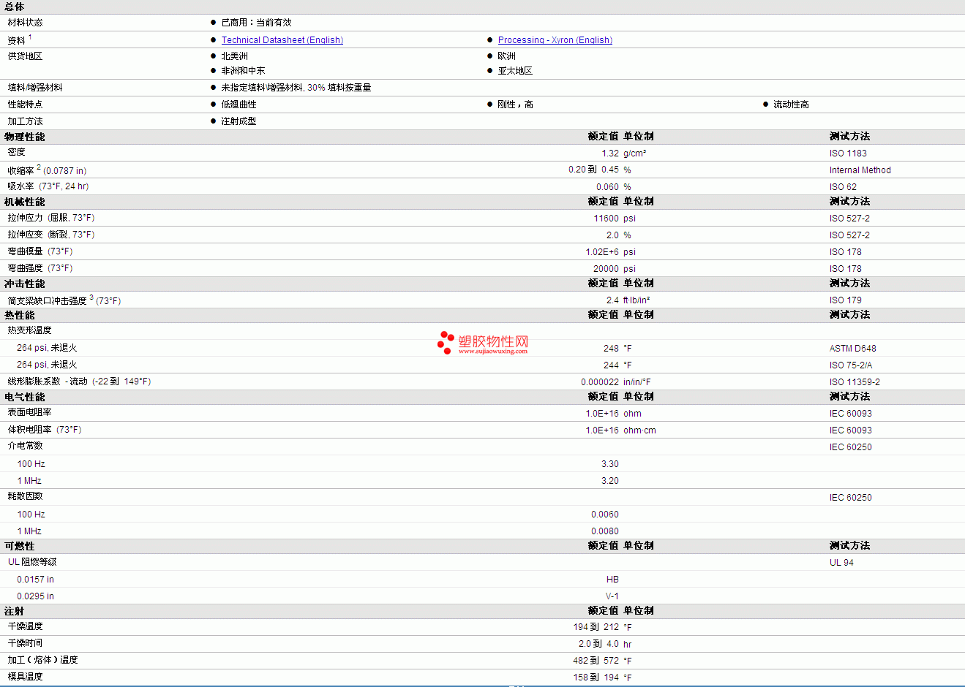This screenshot has width=965, height=687.
Task: Click the 物理性能 section header
Action: [25, 137]
